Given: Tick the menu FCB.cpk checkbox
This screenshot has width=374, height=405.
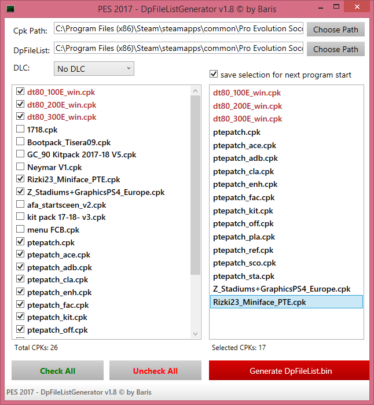Looking at the screenshot, I should (x=20, y=229).
